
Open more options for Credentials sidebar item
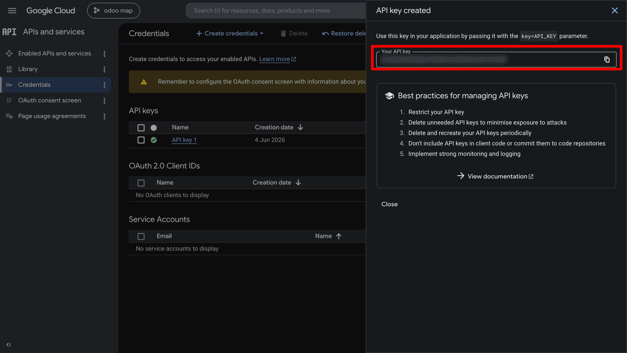104,85
